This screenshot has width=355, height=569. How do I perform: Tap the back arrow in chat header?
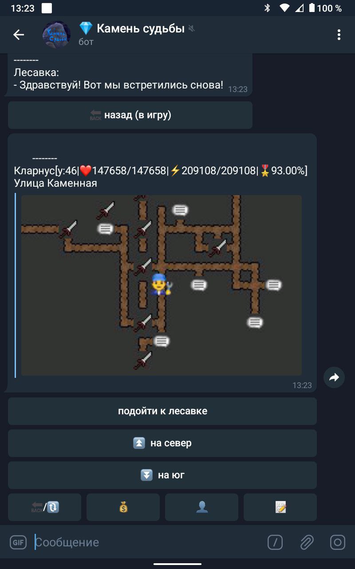19,35
